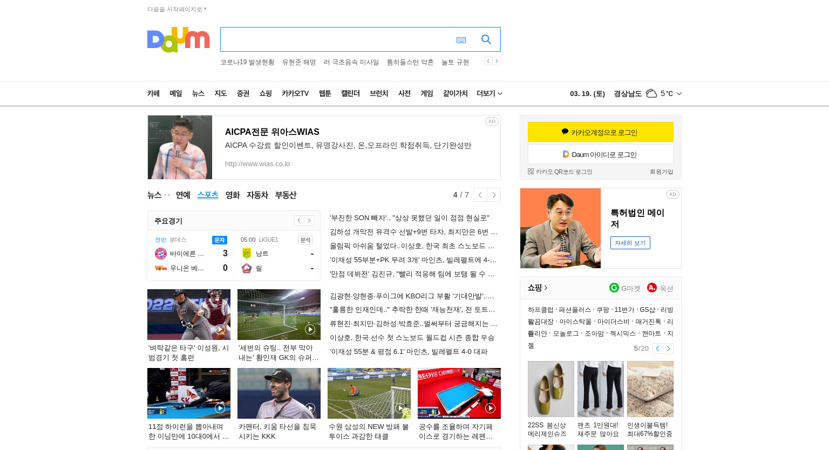Open the 22SS 봄신상 shoes thumbnail
The width and height of the screenshot is (829, 450).
[551, 389]
